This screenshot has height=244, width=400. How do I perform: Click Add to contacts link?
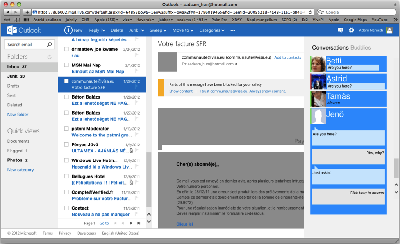click(287, 57)
